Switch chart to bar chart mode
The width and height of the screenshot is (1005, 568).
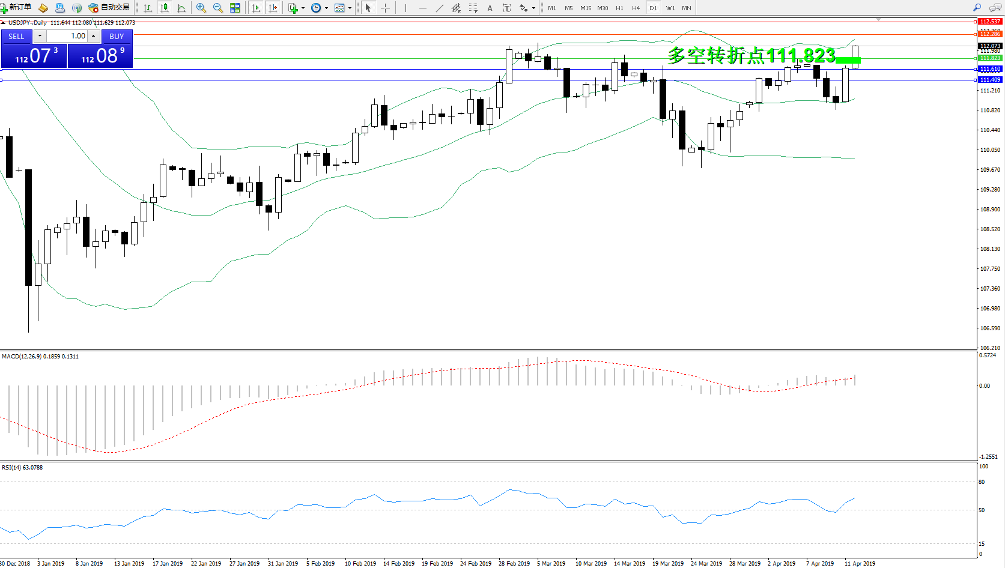(147, 8)
